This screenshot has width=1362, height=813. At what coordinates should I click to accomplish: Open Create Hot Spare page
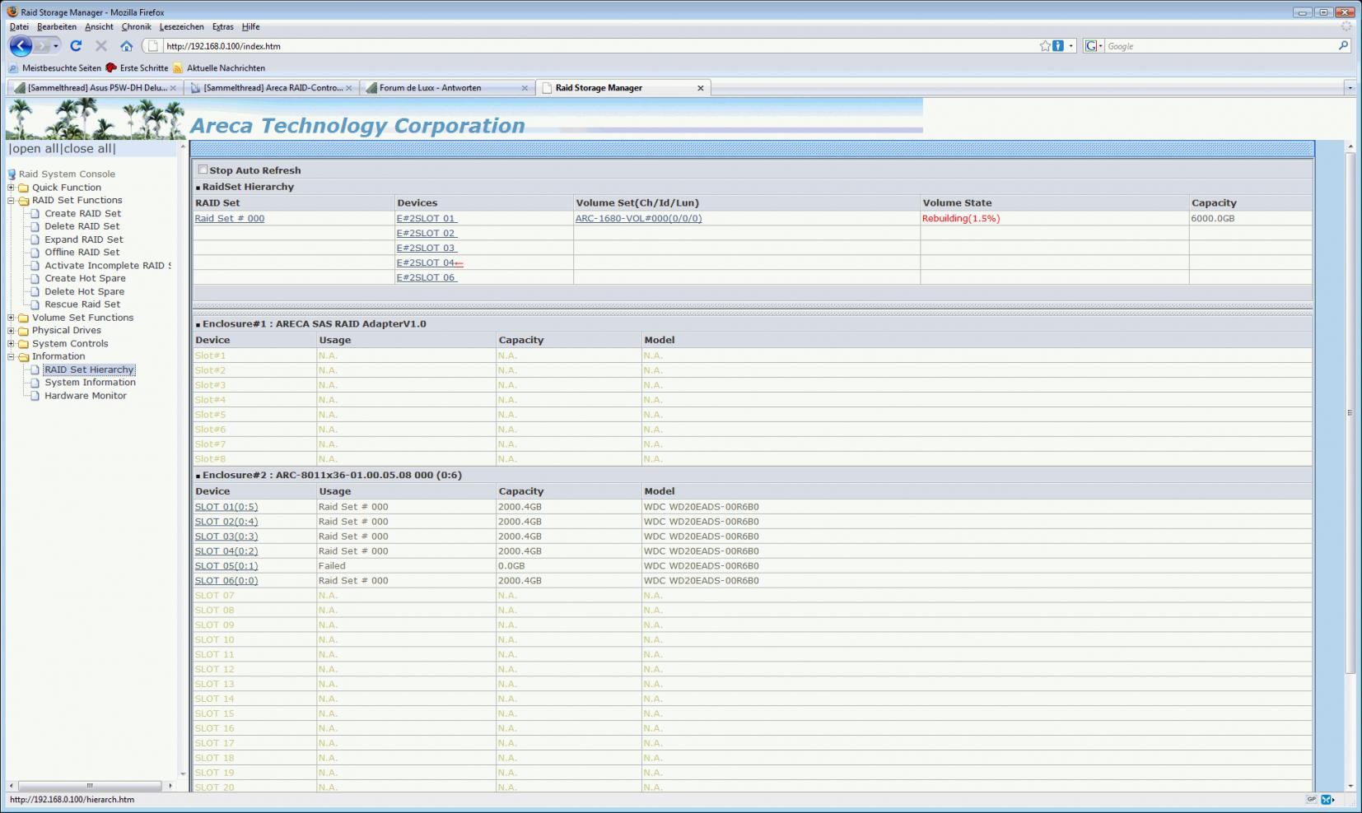tap(85, 278)
